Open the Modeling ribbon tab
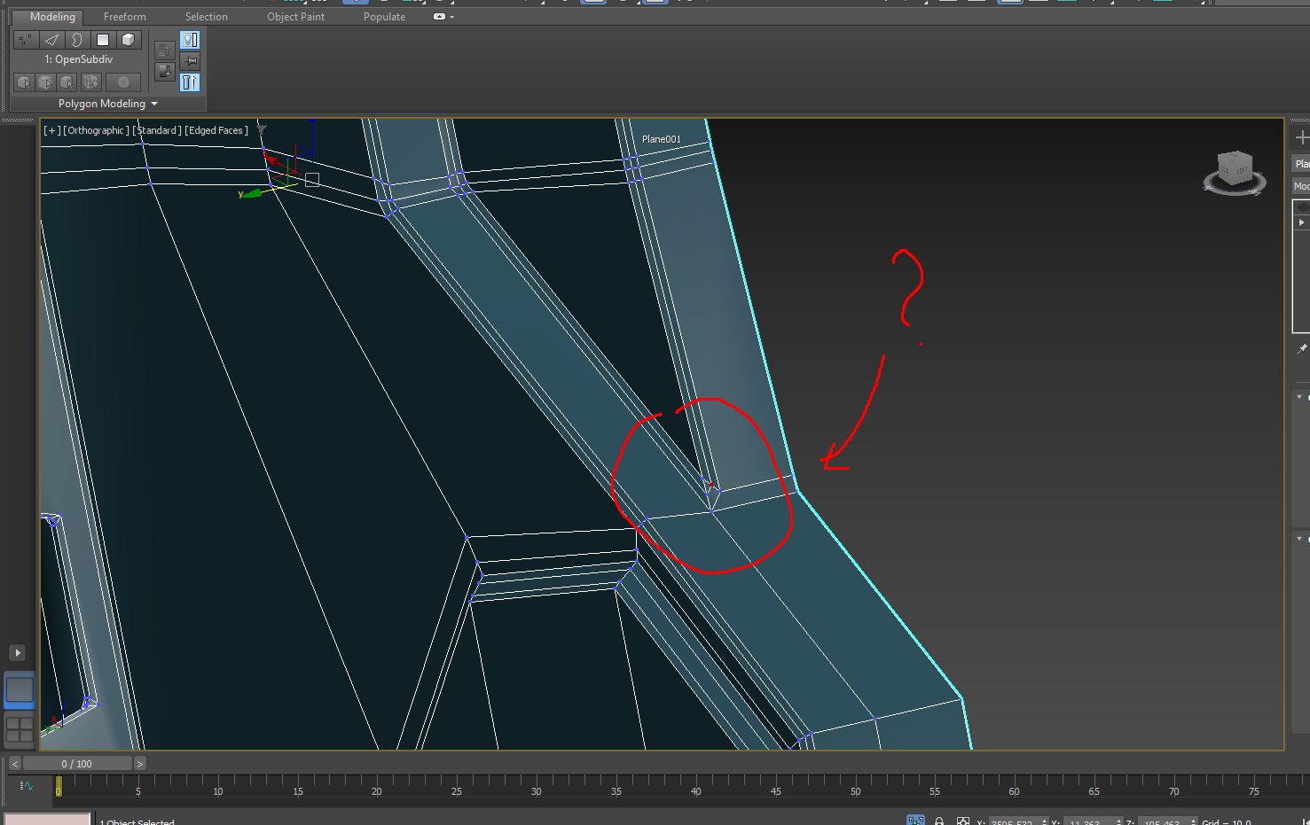The height and width of the screenshot is (825, 1310). 52,17
